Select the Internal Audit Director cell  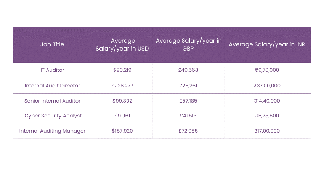tap(52, 85)
